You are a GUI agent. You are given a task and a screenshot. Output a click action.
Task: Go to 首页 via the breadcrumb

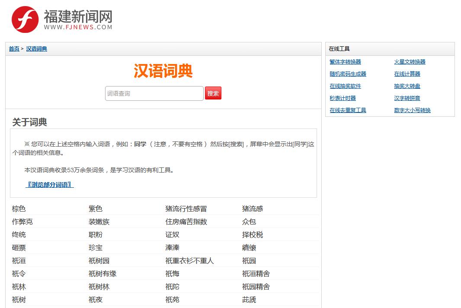(13, 48)
